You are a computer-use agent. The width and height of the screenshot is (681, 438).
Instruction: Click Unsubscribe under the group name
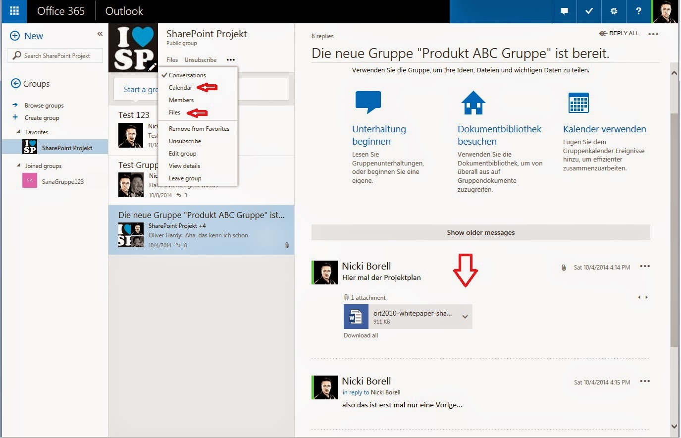pyautogui.click(x=200, y=59)
